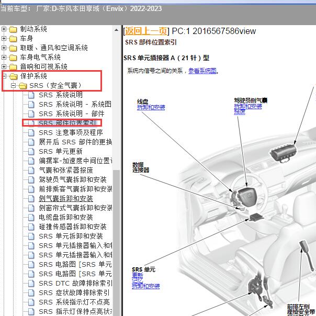Click 更新 link under SRS 单元

[138, 275]
